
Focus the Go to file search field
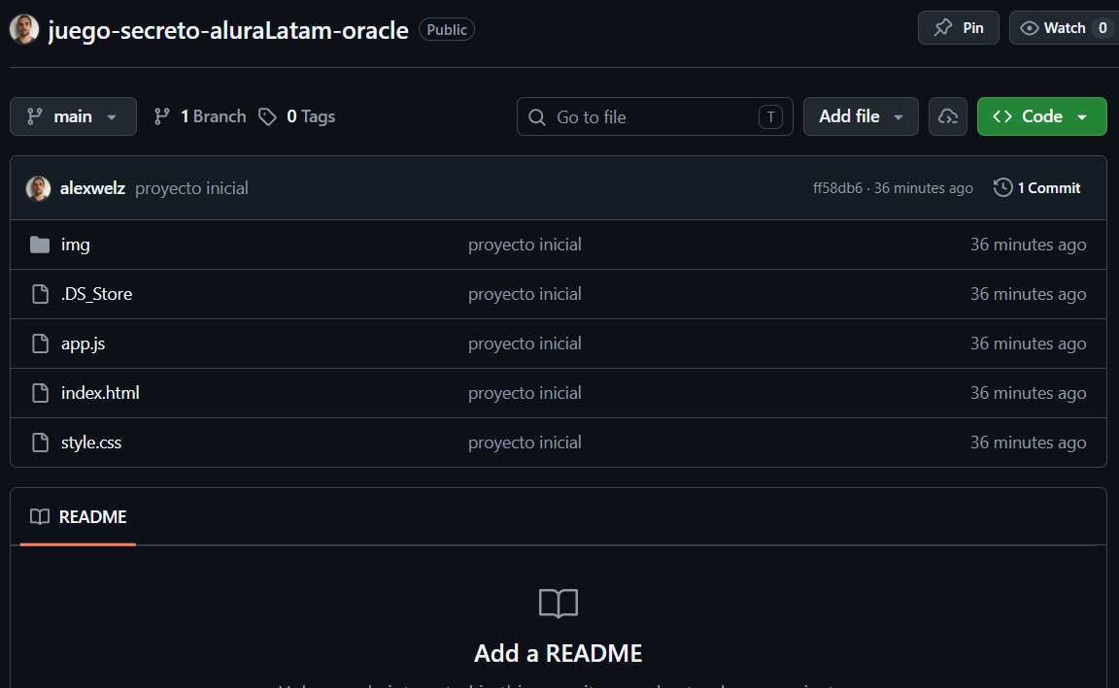(x=655, y=116)
